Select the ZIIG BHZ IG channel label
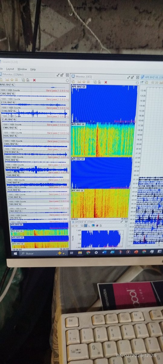The image size is (163, 364). (x=16, y=218)
